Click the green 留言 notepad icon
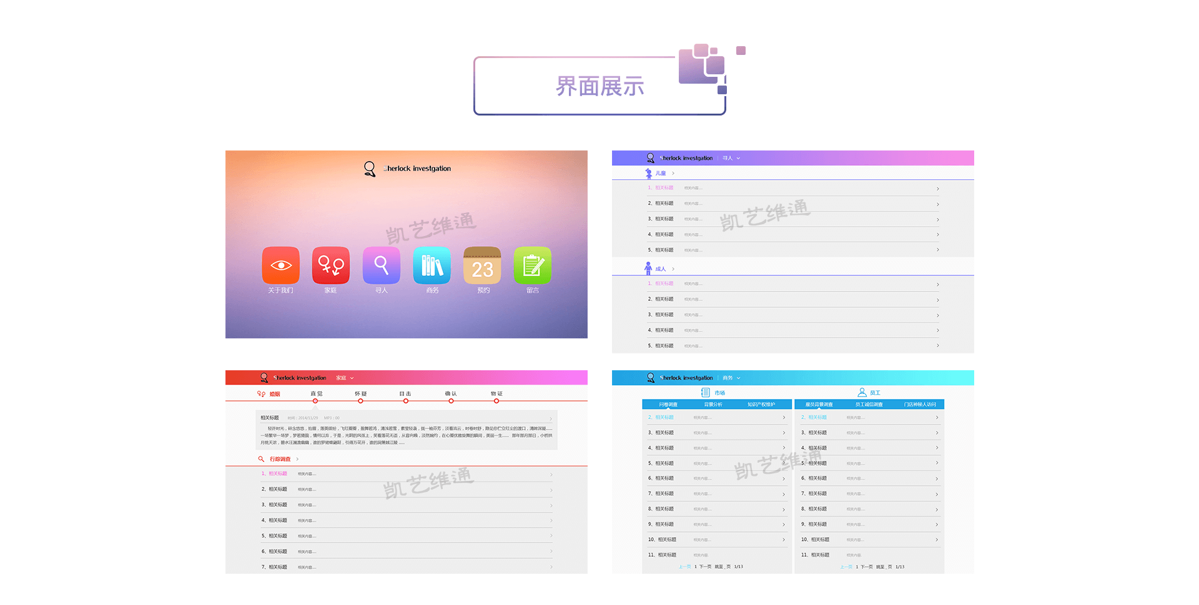This screenshot has height=605, width=1199. pos(532,265)
